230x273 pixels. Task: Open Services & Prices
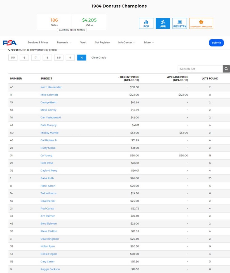(x=38, y=43)
